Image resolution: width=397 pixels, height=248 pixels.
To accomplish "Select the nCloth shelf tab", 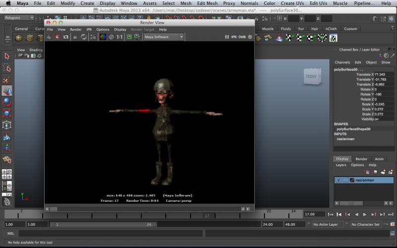I will [x=331, y=29].
